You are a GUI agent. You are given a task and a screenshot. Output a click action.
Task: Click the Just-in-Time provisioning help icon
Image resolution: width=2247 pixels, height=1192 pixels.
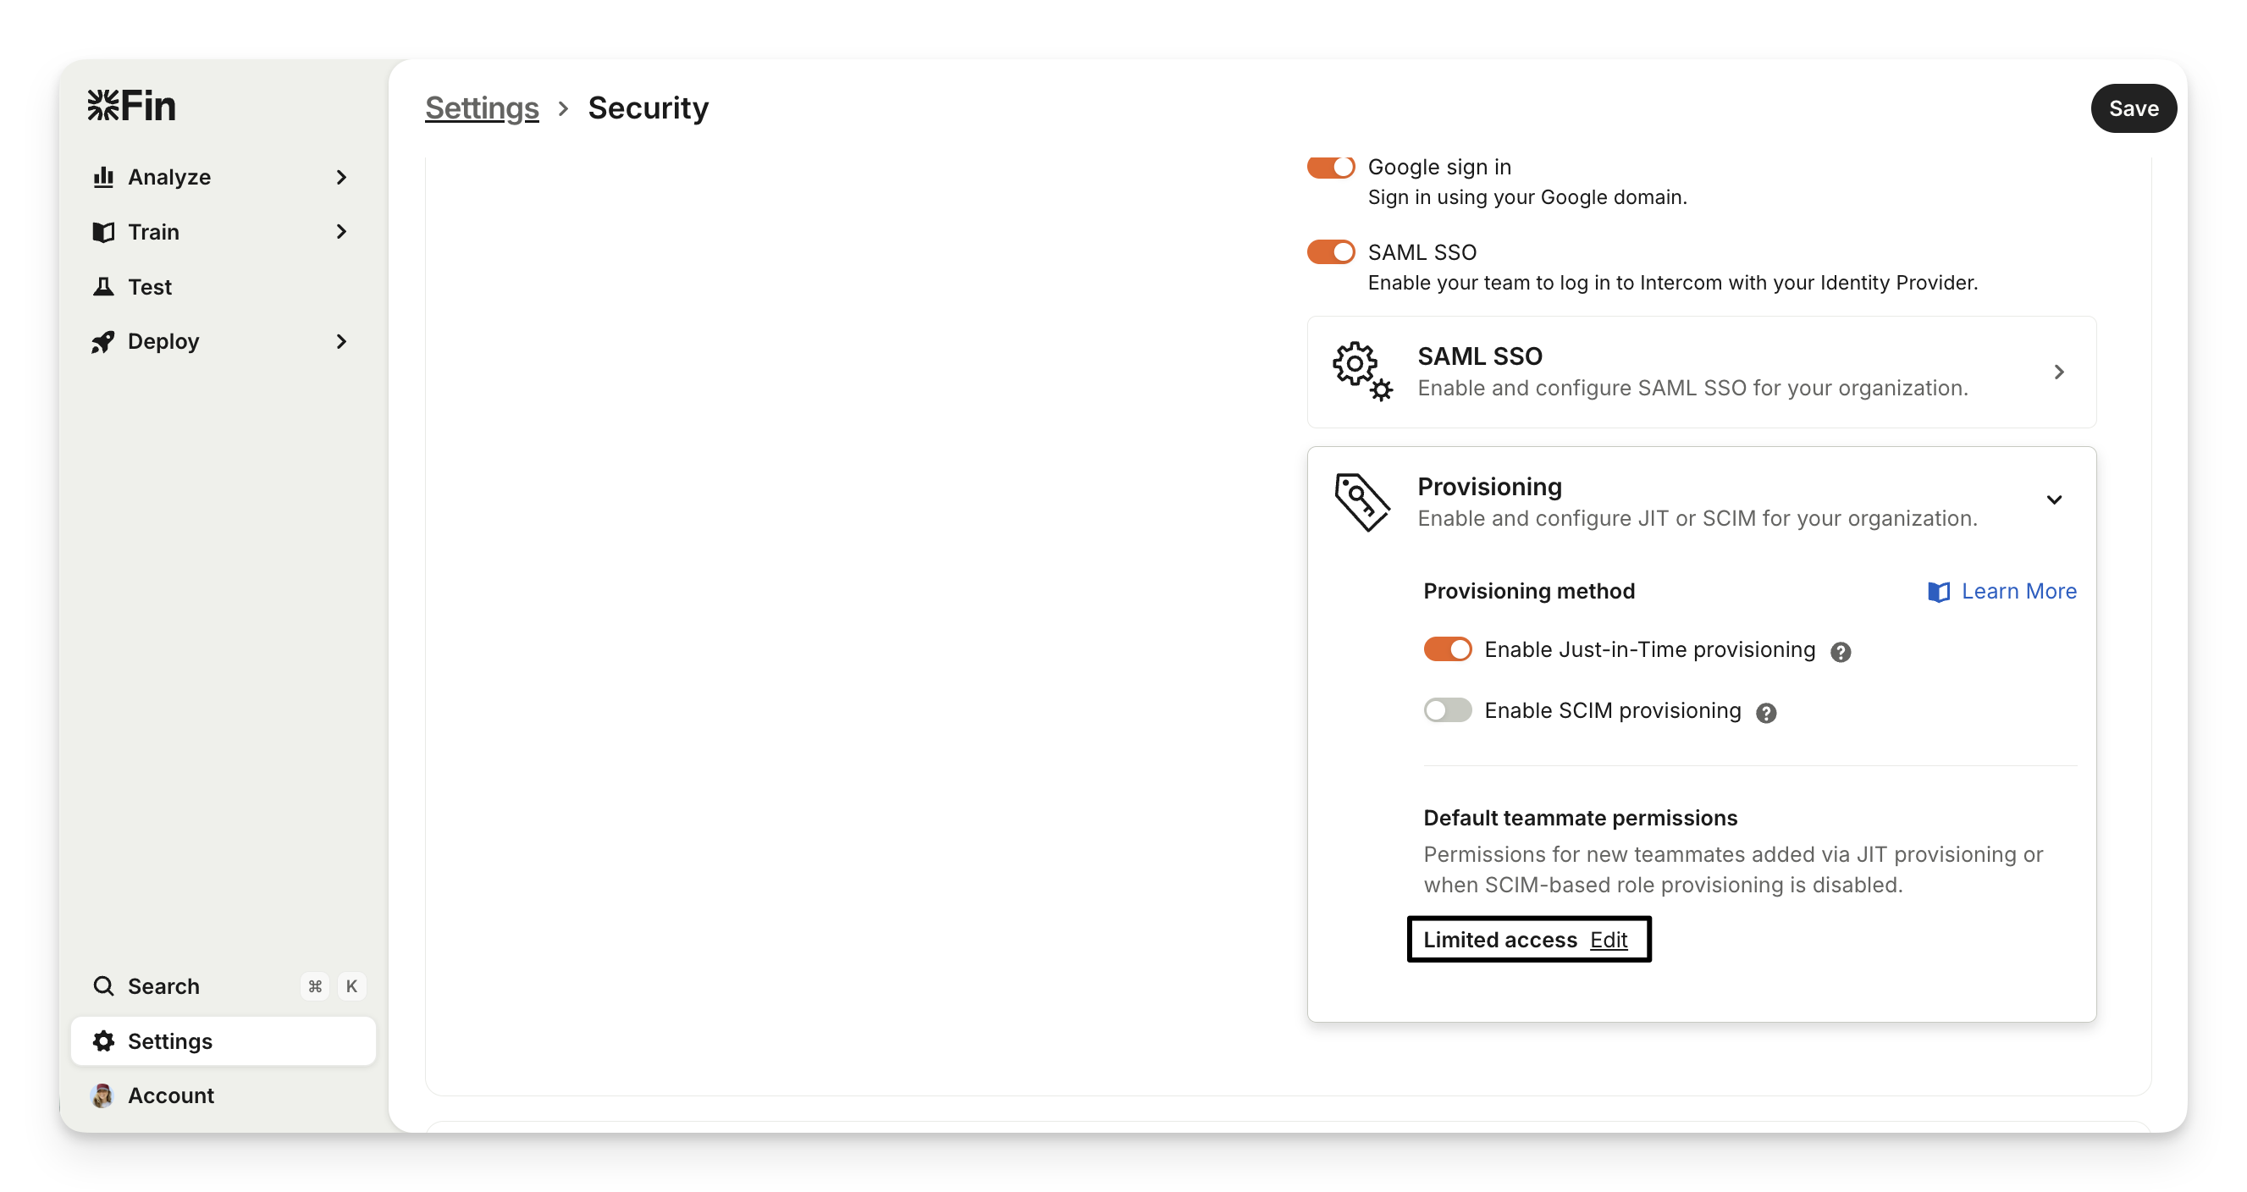click(x=1841, y=652)
